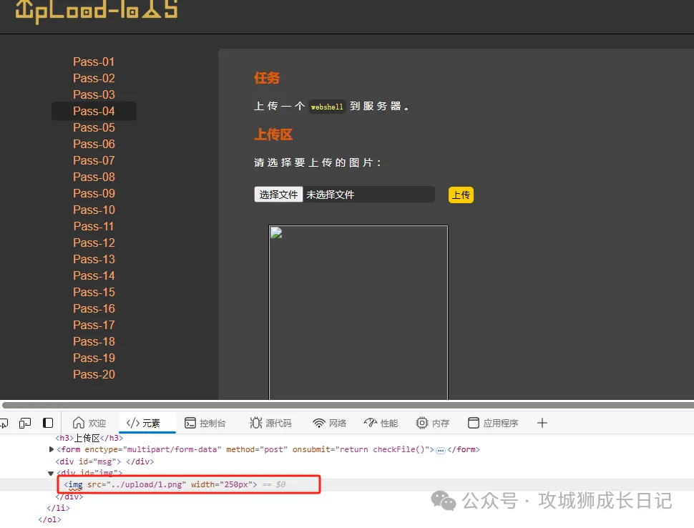This screenshot has height=528, width=694.
Task: Click the plus icon to add tools
Action: point(542,423)
